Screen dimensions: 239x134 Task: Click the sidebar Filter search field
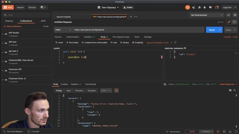click(x=26, y=15)
